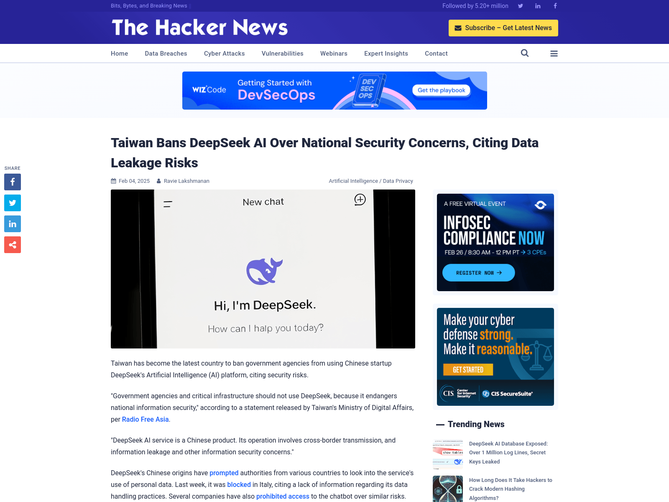Click the Trending News heading
The image size is (669, 502).
tap(476, 424)
